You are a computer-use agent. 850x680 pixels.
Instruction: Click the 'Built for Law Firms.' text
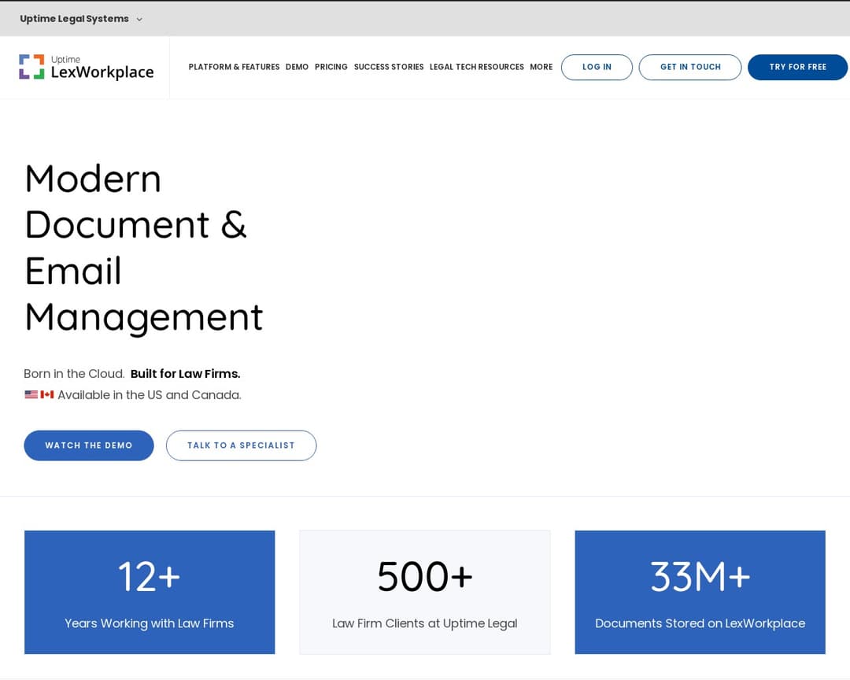click(x=186, y=374)
